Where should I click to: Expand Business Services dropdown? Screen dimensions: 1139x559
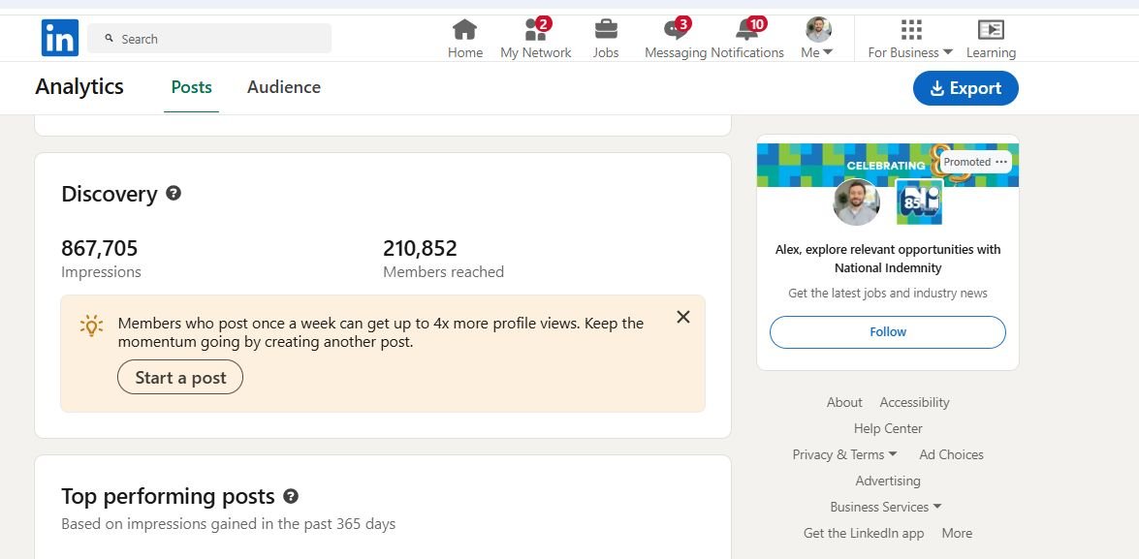tap(886, 507)
